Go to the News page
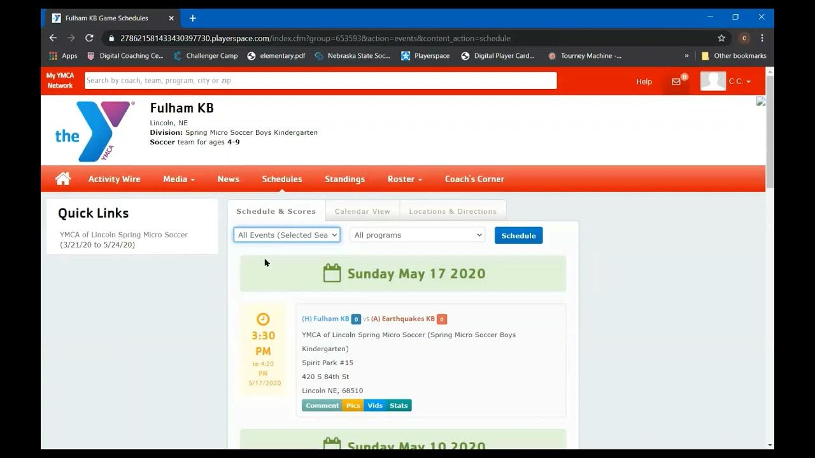 click(x=228, y=179)
